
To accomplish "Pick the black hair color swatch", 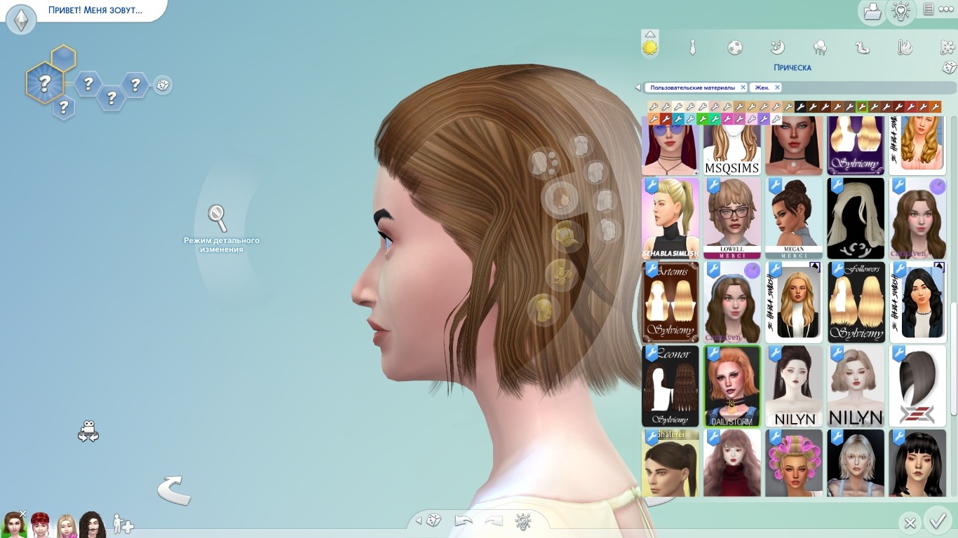I will click(801, 107).
